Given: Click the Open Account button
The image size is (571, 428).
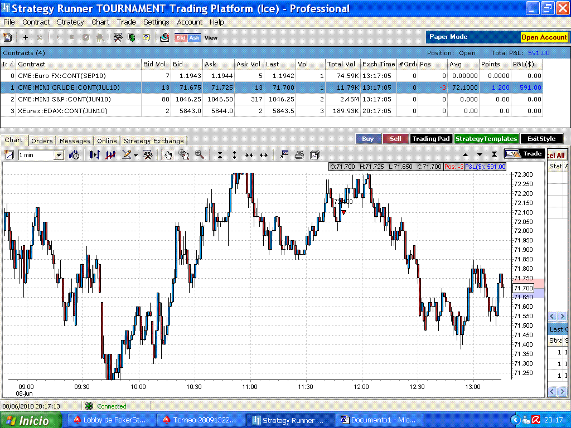Looking at the screenshot, I should click(544, 37).
